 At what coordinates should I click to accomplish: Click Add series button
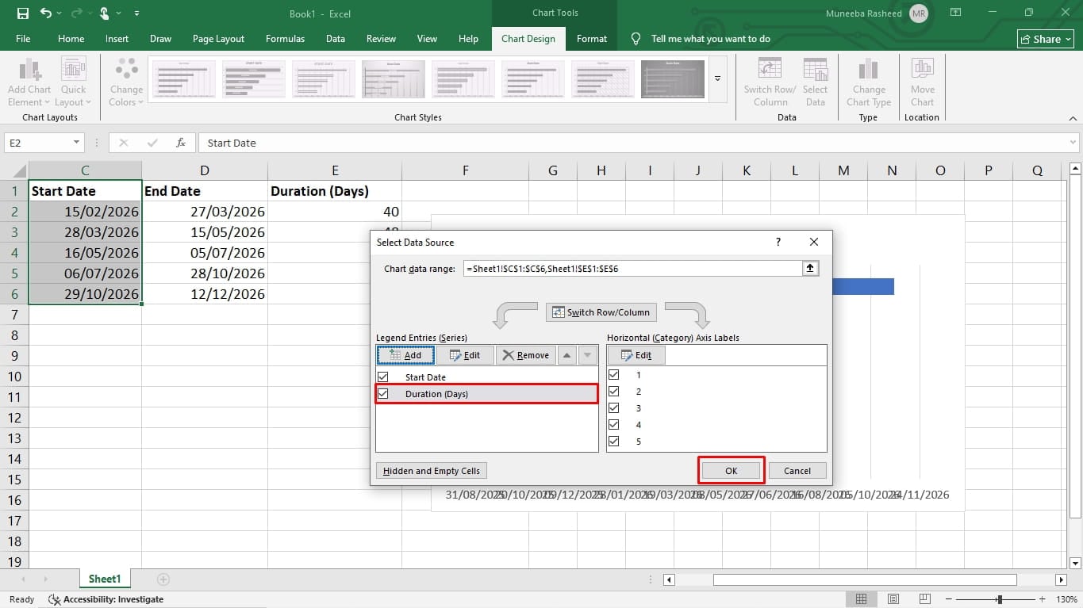[405, 355]
